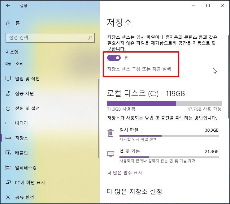
Task: Select the 저장소 drive icon
Action: click(8, 138)
